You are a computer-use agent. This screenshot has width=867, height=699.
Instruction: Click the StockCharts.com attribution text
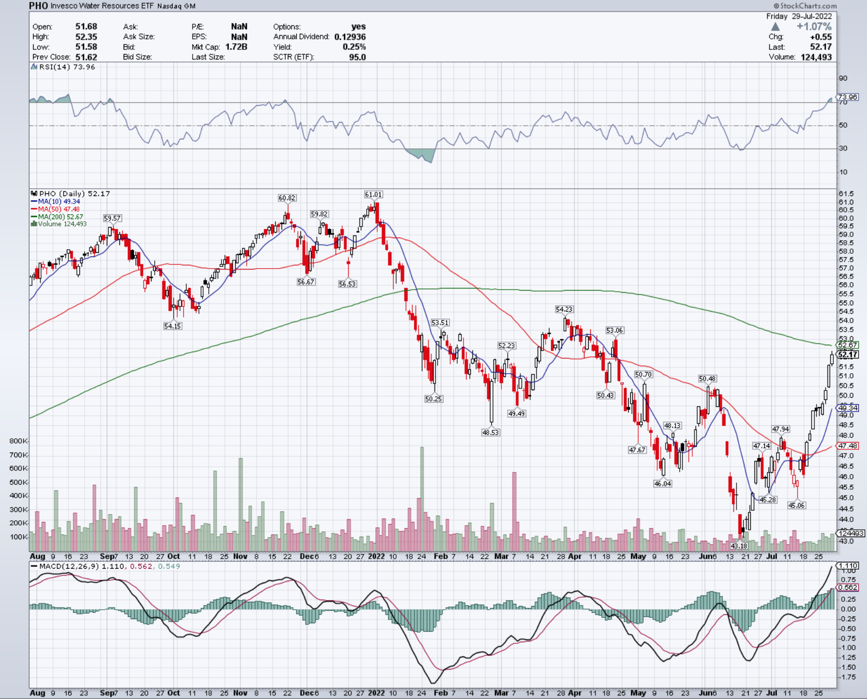tap(805, 6)
